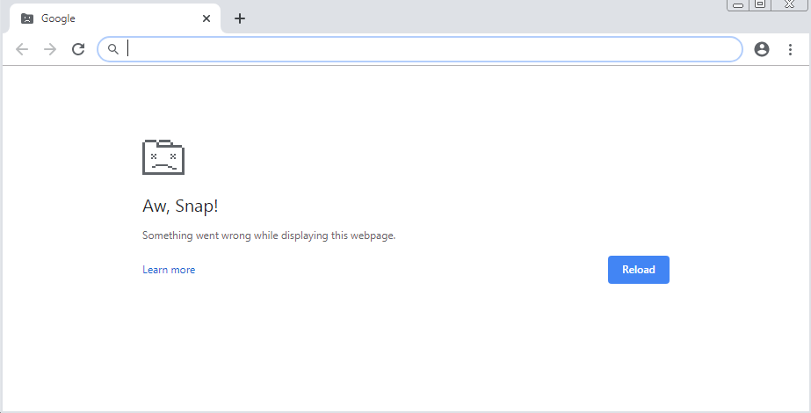This screenshot has height=413, width=811.
Task: Click the magnifier icon in the address bar
Action: (113, 49)
